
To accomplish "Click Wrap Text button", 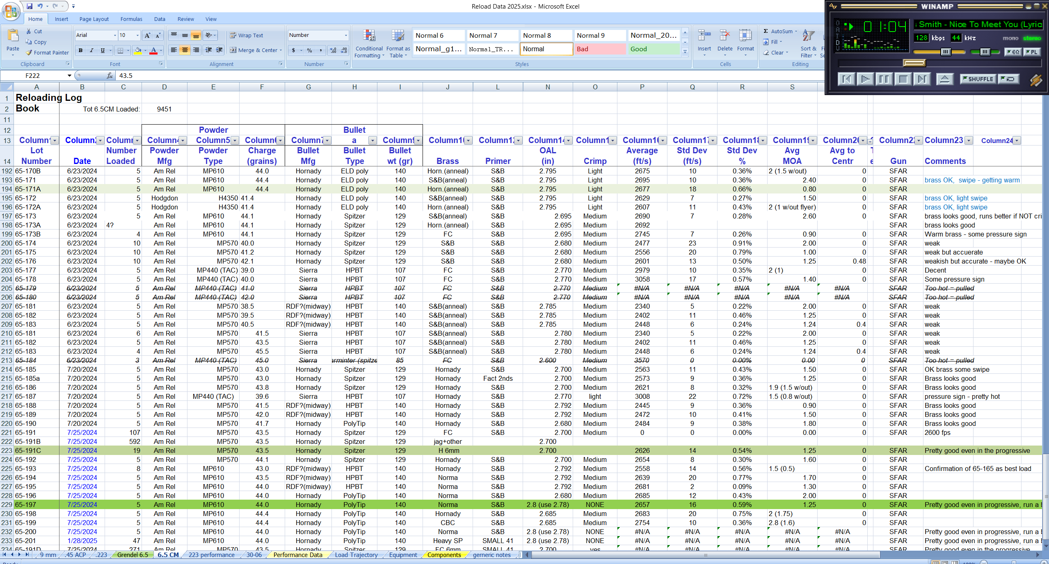I will click(246, 35).
